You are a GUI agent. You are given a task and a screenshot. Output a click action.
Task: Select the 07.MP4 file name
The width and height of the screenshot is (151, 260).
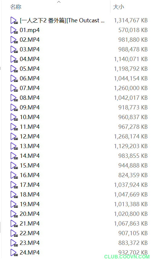click(30, 88)
